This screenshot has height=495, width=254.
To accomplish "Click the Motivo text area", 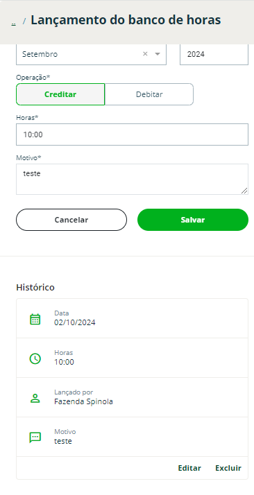I will pos(132,179).
